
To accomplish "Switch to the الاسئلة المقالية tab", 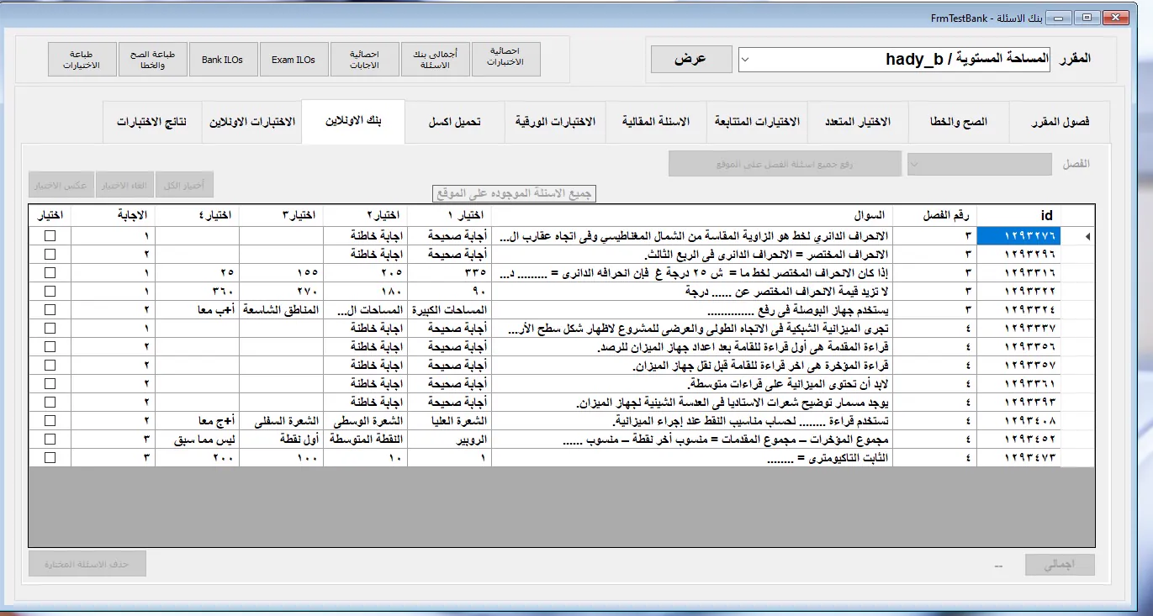I will click(x=656, y=123).
